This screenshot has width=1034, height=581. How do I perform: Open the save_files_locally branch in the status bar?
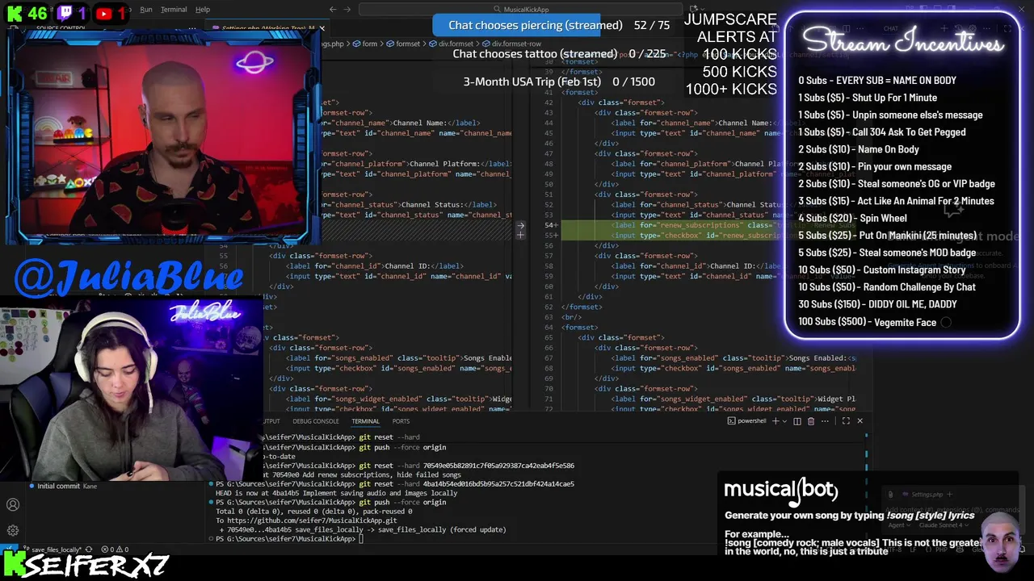(x=53, y=550)
